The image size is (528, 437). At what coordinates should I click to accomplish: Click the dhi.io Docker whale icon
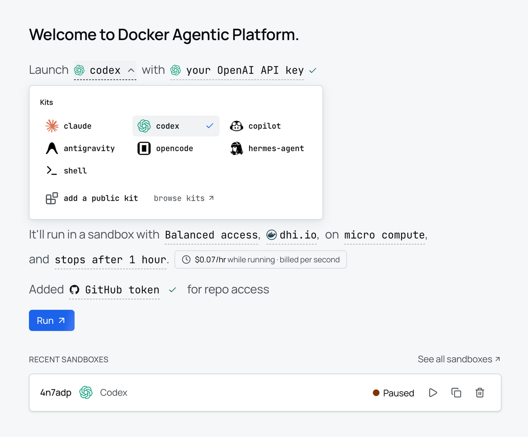click(272, 235)
